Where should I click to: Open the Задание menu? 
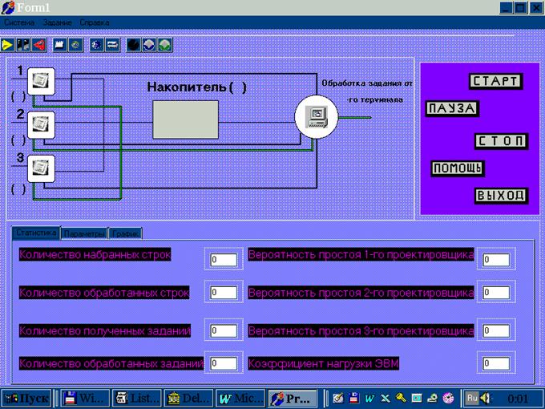coord(57,22)
